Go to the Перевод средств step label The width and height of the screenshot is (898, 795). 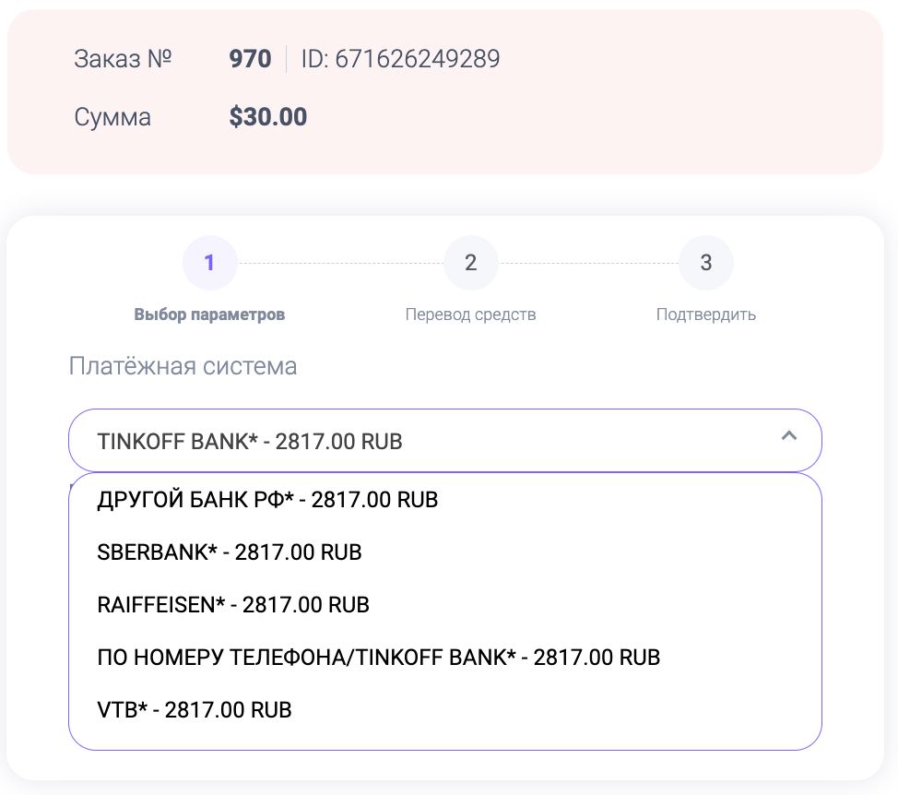(470, 314)
